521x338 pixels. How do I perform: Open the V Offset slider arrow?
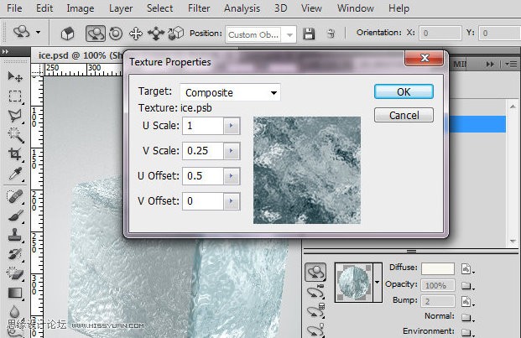pyautogui.click(x=232, y=201)
